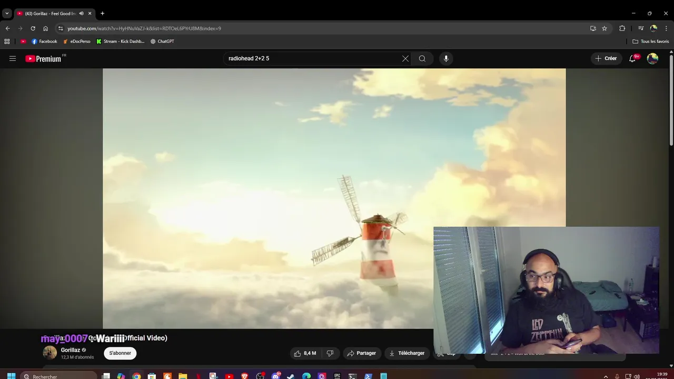Open Gorillaz channel name link
674x379 pixels.
pos(71,350)
